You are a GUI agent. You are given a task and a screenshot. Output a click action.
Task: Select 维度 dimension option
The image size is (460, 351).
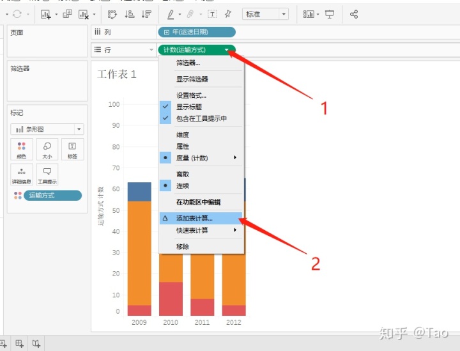201,135
